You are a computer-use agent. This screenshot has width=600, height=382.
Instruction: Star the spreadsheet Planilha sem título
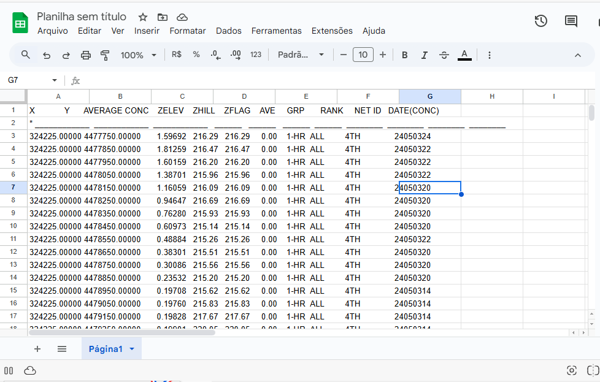[143, 17]
